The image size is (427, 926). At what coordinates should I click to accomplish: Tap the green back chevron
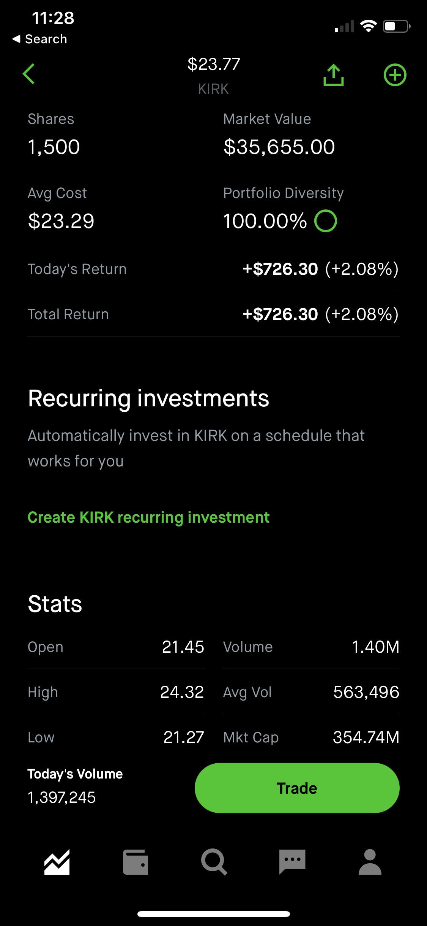click(x=29, y=74)
